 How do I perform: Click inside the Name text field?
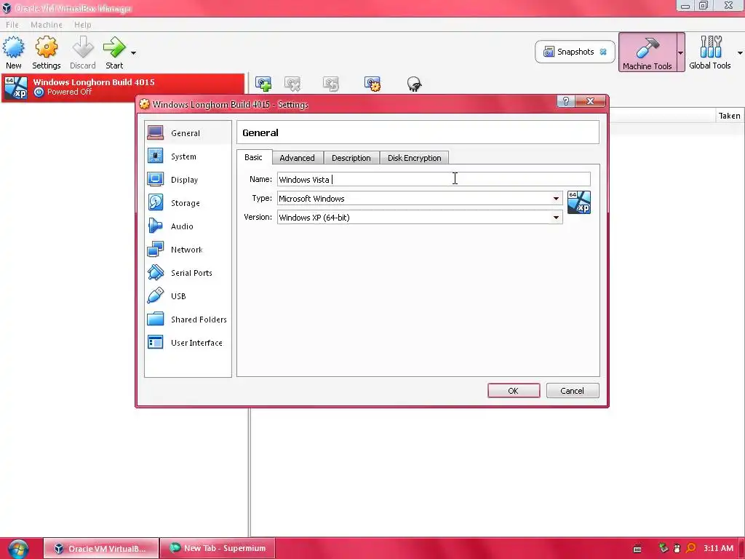click(x=434, y=179)
